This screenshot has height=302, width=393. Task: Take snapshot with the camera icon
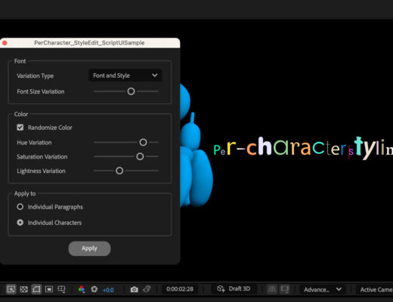coord(134,289)
